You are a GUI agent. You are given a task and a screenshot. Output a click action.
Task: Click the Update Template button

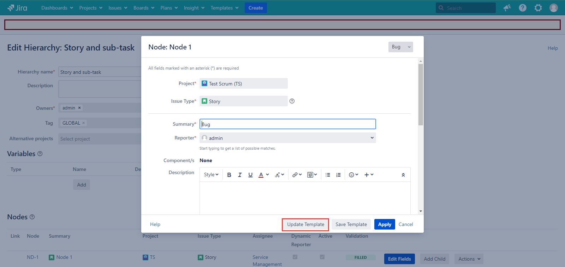tap(305, 225)
